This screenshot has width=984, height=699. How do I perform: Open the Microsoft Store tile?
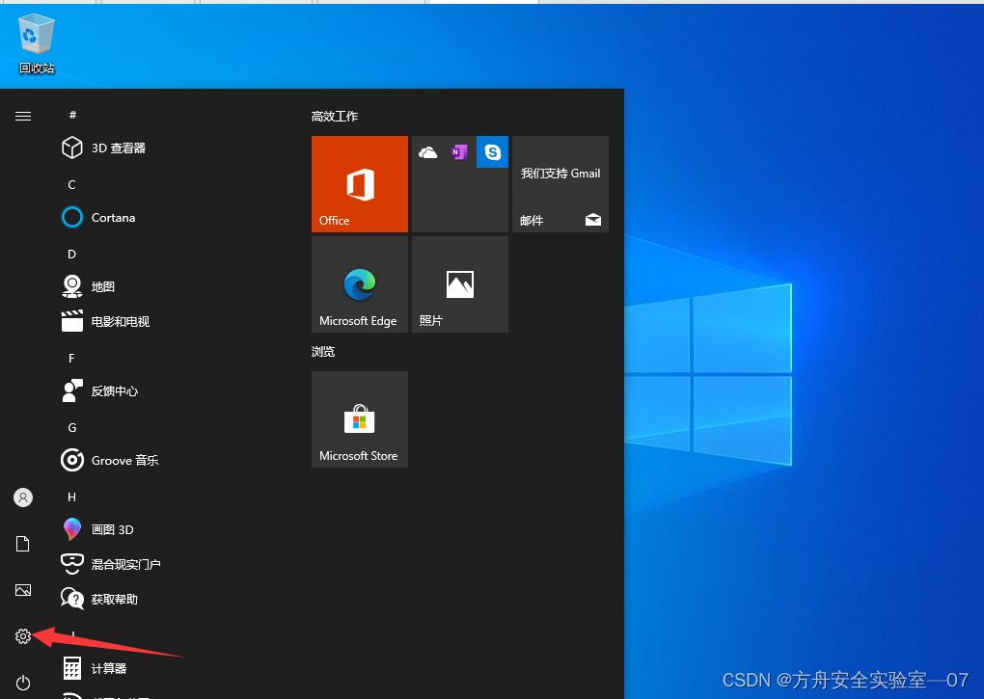360,419
